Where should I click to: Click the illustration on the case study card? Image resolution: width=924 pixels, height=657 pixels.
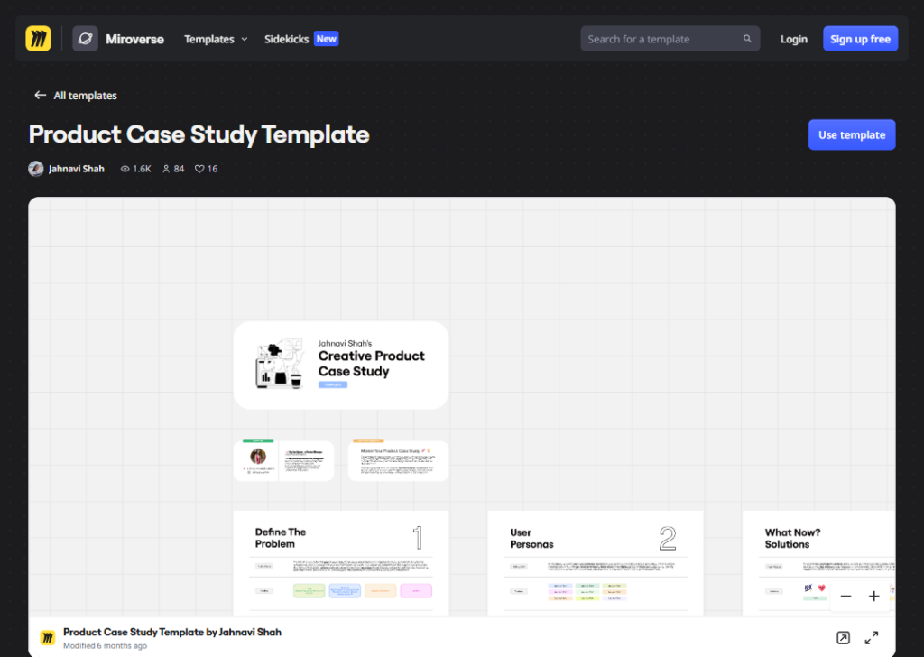click(280, 364)
